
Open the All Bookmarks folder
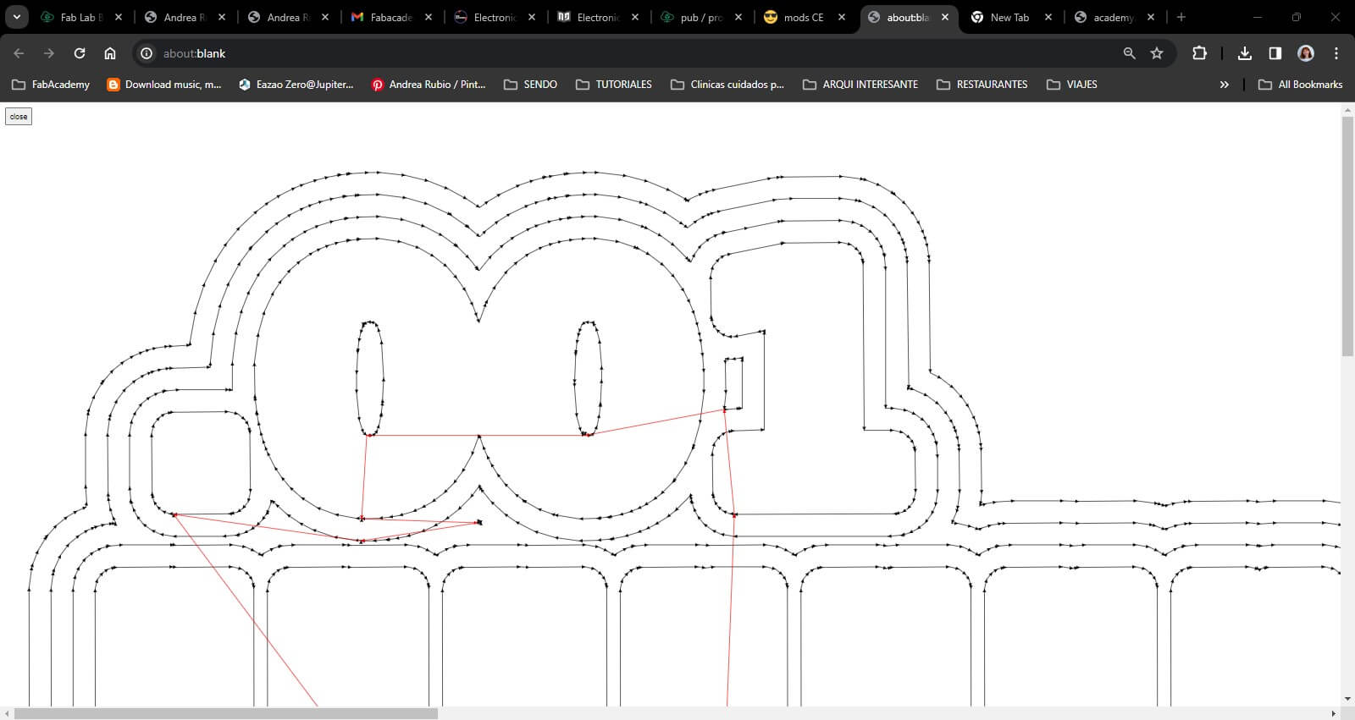click(1300, 85)
